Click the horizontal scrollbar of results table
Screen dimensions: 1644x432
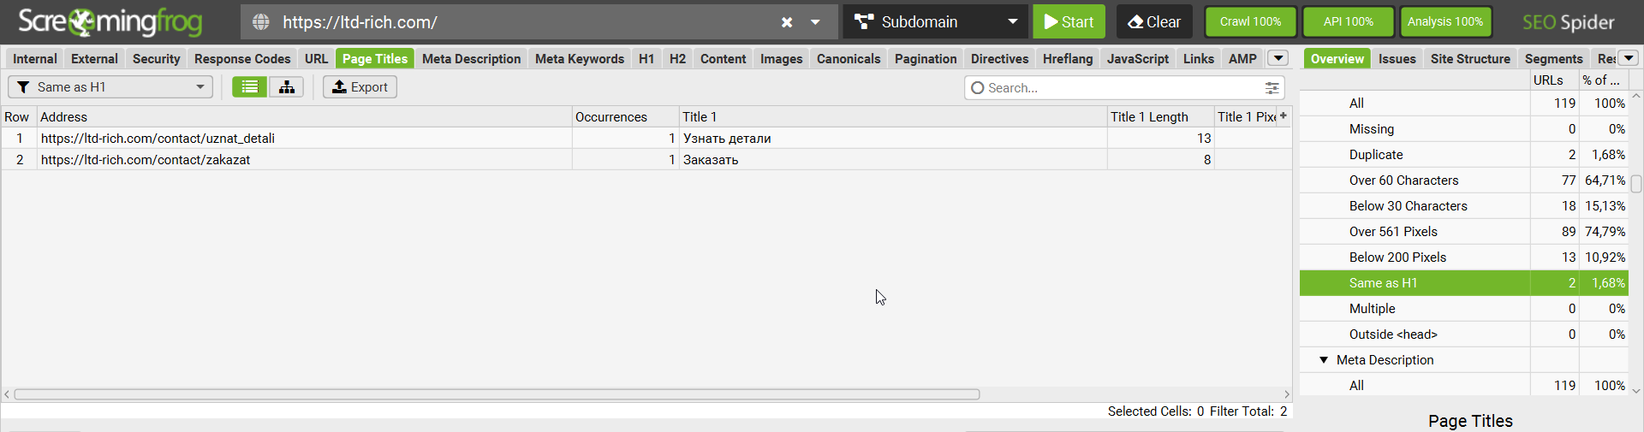[497, 394]
